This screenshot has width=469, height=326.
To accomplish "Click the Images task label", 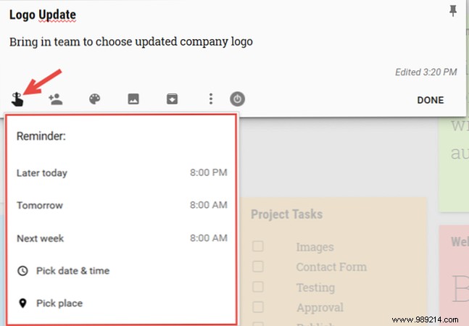I will [315, 247].
